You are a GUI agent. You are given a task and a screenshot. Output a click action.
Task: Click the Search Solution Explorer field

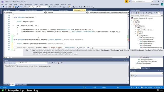point(145,16)
